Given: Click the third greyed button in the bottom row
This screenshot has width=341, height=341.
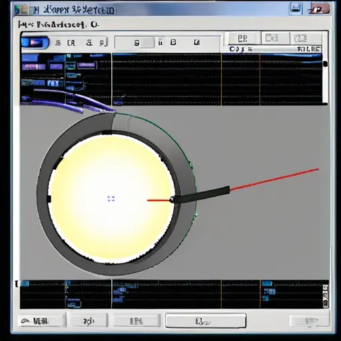Looking at the screenshot, I should (137, 321).
